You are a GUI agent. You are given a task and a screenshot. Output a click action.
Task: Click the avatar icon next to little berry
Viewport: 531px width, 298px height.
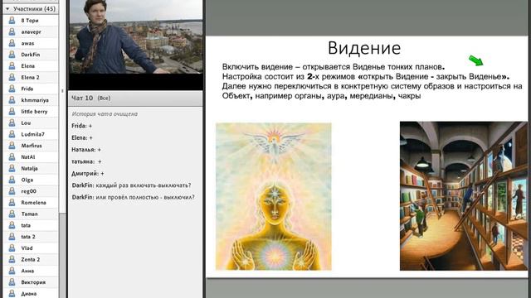coord(12,112)
